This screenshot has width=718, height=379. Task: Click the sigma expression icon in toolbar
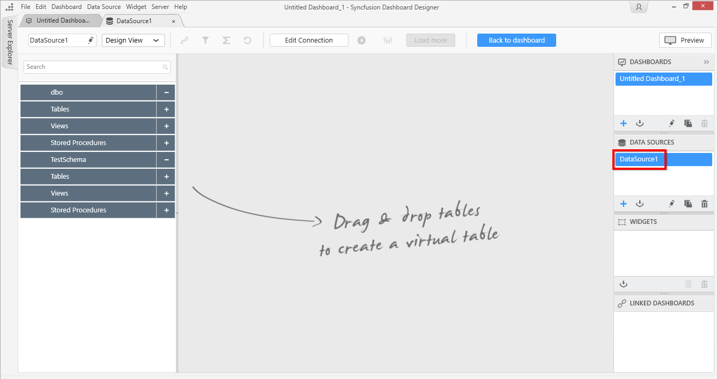[x=227, y=40]
